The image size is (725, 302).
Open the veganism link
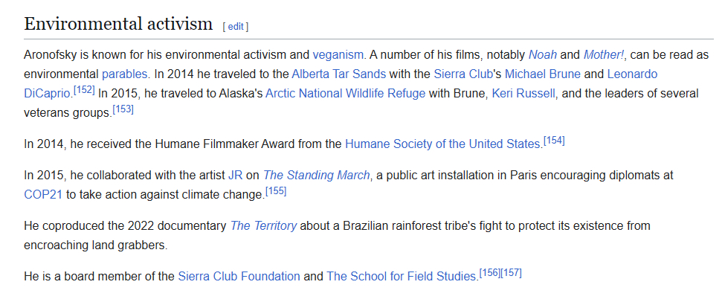tap(338, 55)
